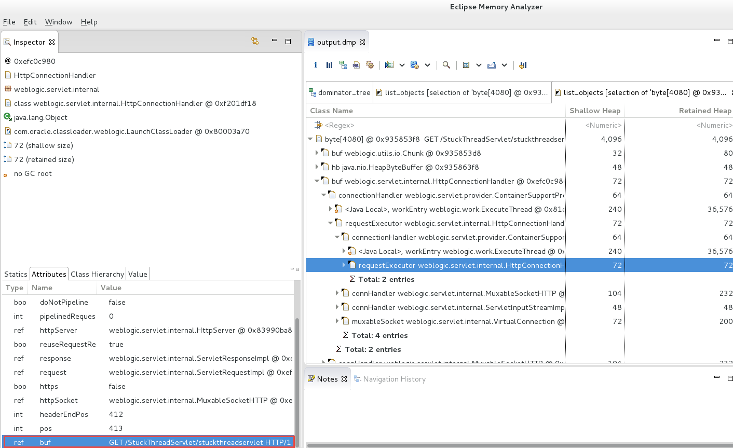Click the magnifier search icon in toolbar
Viewport: 733px width, 448px height.
[x=446, y=64]
